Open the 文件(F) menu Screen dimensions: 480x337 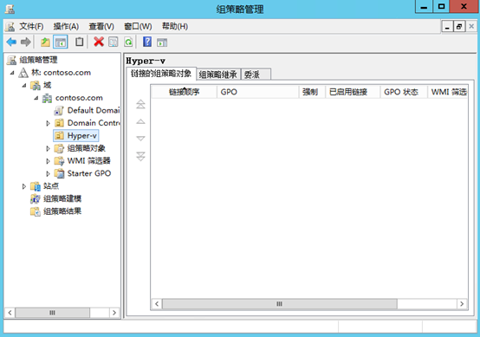point(31,27)
